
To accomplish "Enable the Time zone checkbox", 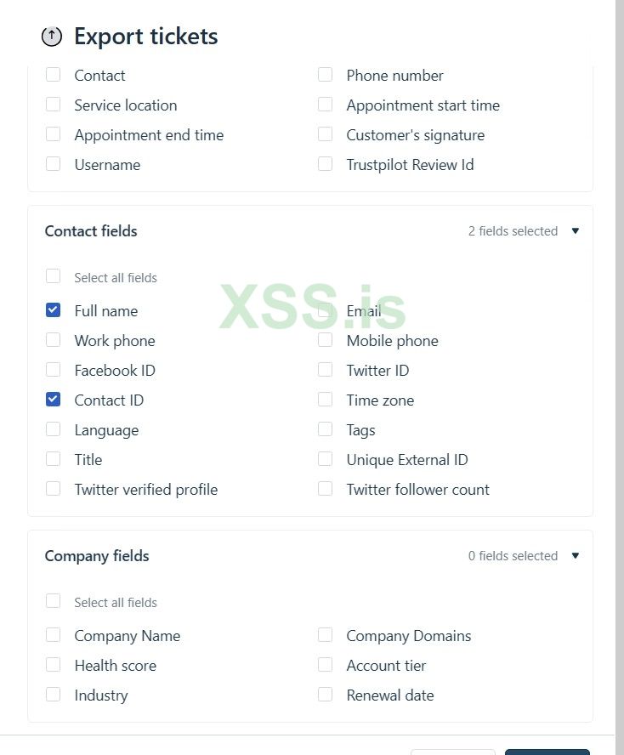I will [325, 400].
